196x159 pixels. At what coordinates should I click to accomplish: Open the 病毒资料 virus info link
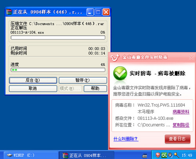click(181, 112)
